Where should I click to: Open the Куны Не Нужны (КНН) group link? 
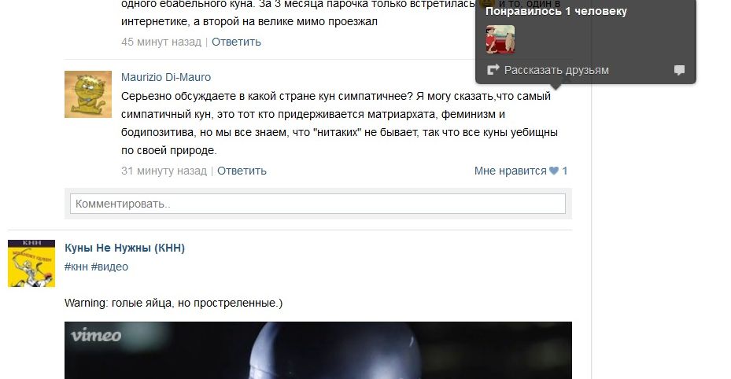click(x=124, y=248)
